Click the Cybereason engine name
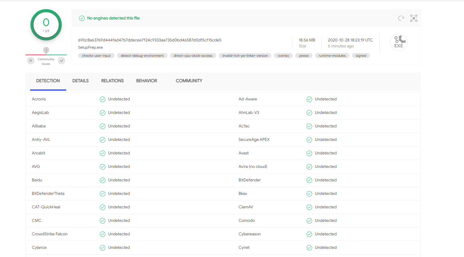Image resolution: width=464 pixels, height=257 pixels. point(249,234)
